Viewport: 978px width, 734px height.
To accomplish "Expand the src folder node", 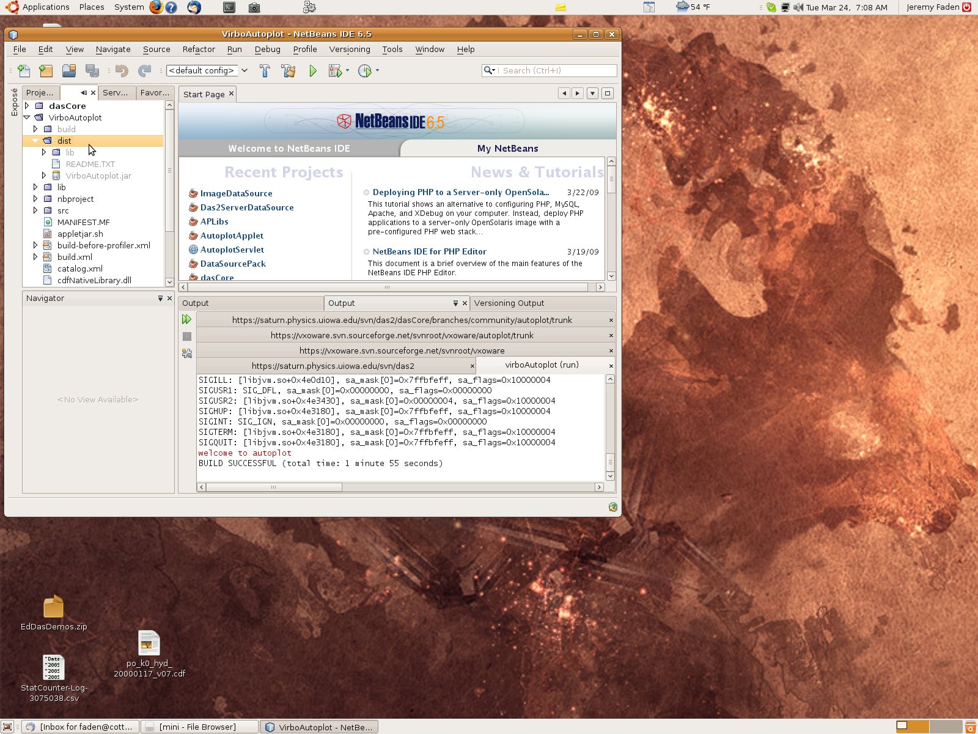I will (35, 210).
